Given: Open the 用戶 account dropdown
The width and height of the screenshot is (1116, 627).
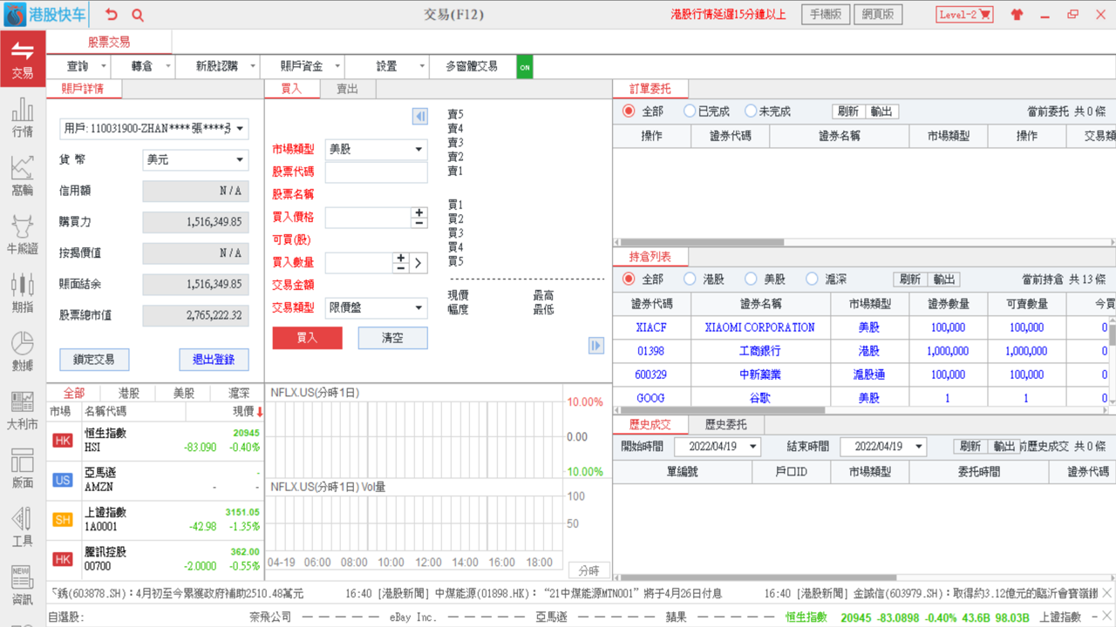Looking at the screenshot, I should pos(154,129).
